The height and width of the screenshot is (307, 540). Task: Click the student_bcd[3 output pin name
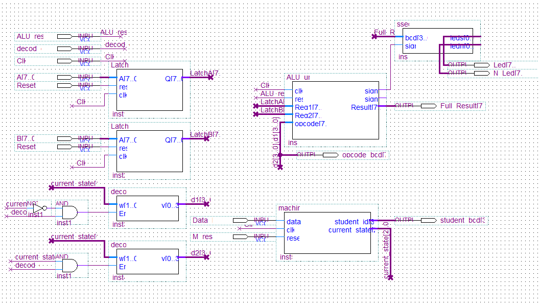pyautogui.click(x=463, y=220)
